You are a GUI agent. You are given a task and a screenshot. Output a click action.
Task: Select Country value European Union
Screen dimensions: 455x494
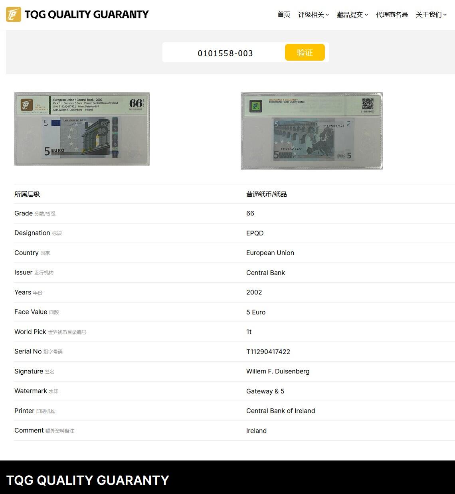pos(270,253)
